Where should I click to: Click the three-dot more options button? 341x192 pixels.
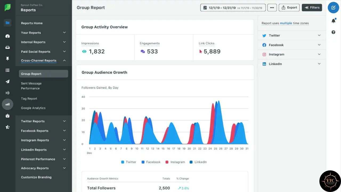(272, 7)
